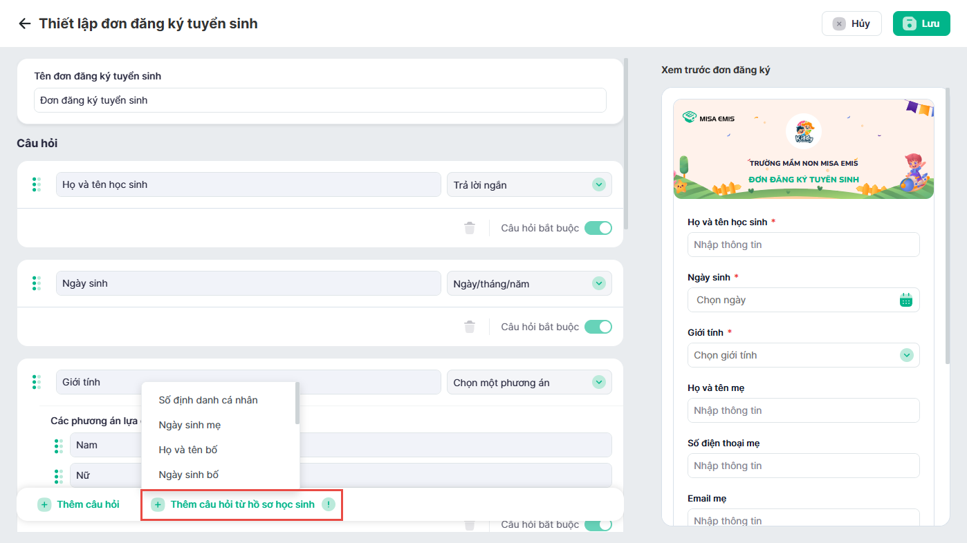This screenshot has height=543, width=967.
Task: Click the drag handle for the Nữ option
Action: [x=59, y=476]
